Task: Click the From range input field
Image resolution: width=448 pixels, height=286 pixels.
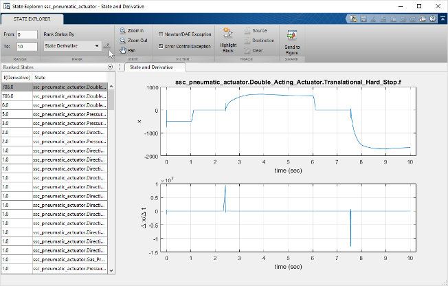Action: pos(27,34)
